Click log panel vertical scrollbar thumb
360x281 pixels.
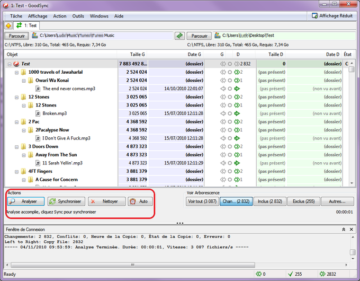(353, 252)
